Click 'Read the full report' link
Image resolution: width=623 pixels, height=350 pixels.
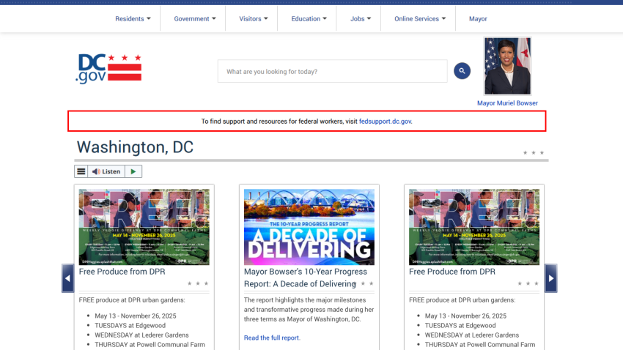click(x=272, y=338)
